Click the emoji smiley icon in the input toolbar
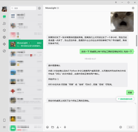Screen dimensions: 138x132 coord(47,127)
